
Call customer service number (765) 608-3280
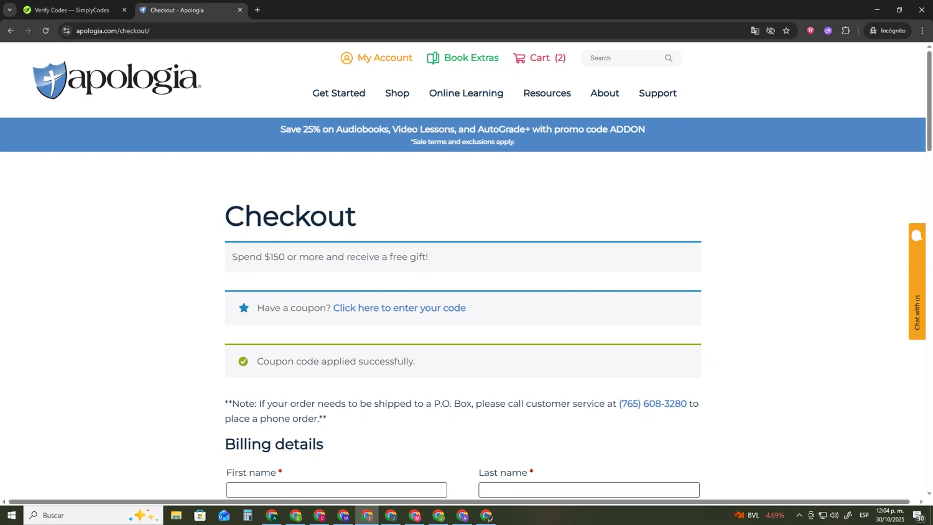click(x=652, y=404)
